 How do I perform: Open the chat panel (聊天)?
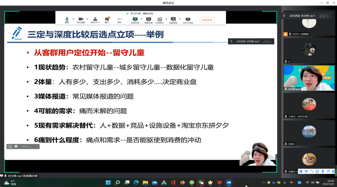click(107, 20)
